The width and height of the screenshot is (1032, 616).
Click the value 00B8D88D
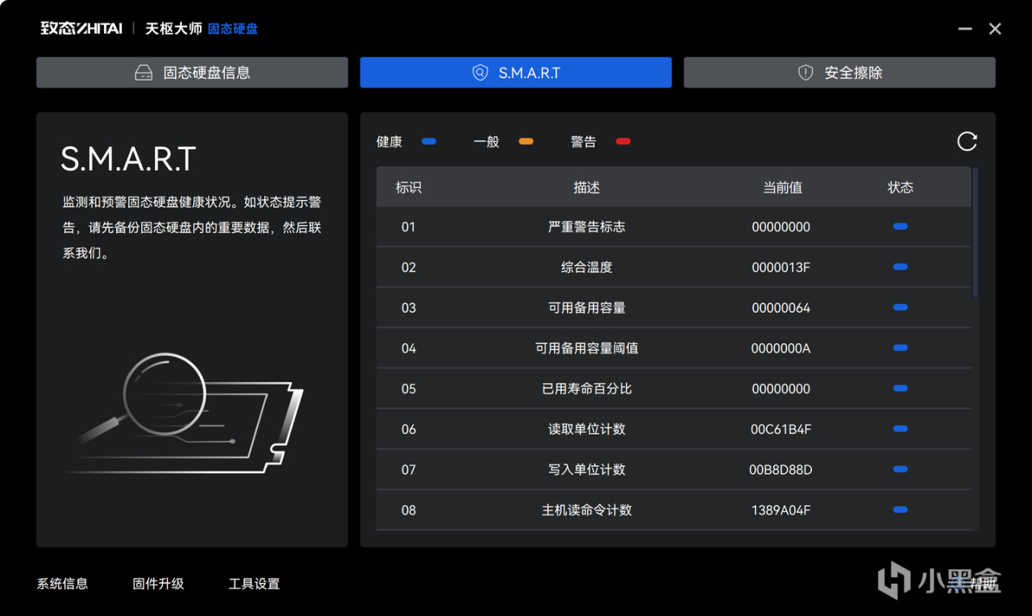781,469
